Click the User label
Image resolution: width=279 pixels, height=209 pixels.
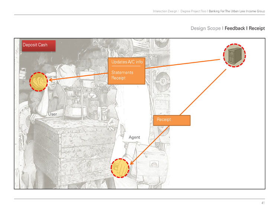point(52,114)
